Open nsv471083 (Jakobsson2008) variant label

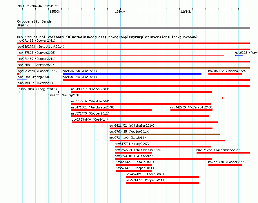218,150
